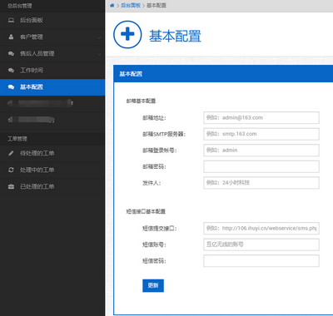
Task: Click the 邮箱基本配置 section title
Action: pos(141,101)
